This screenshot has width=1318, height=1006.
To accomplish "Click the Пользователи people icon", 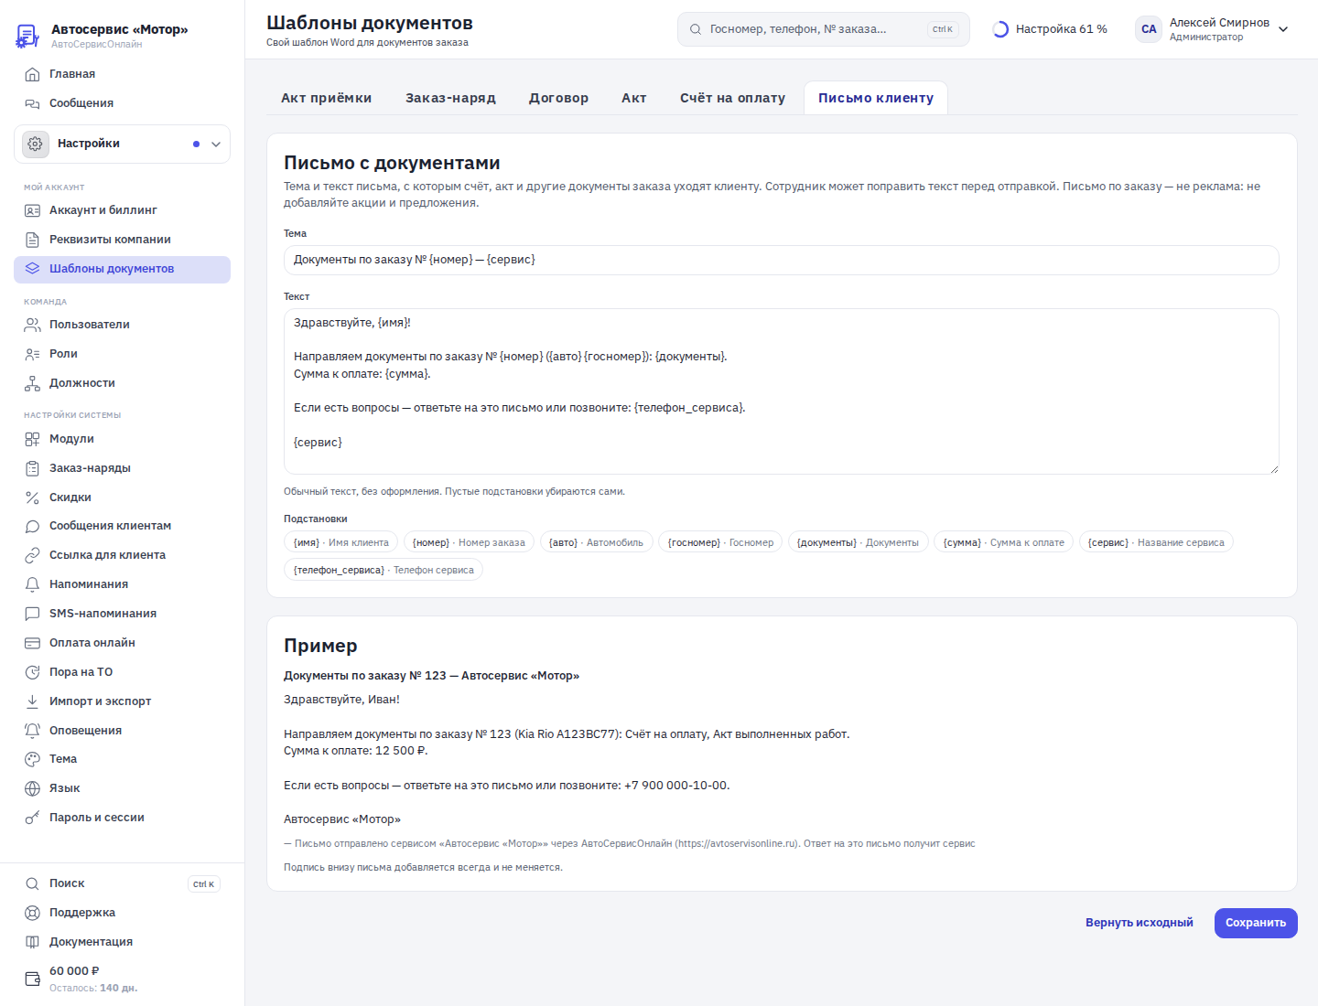I will [x=32, y=325].
